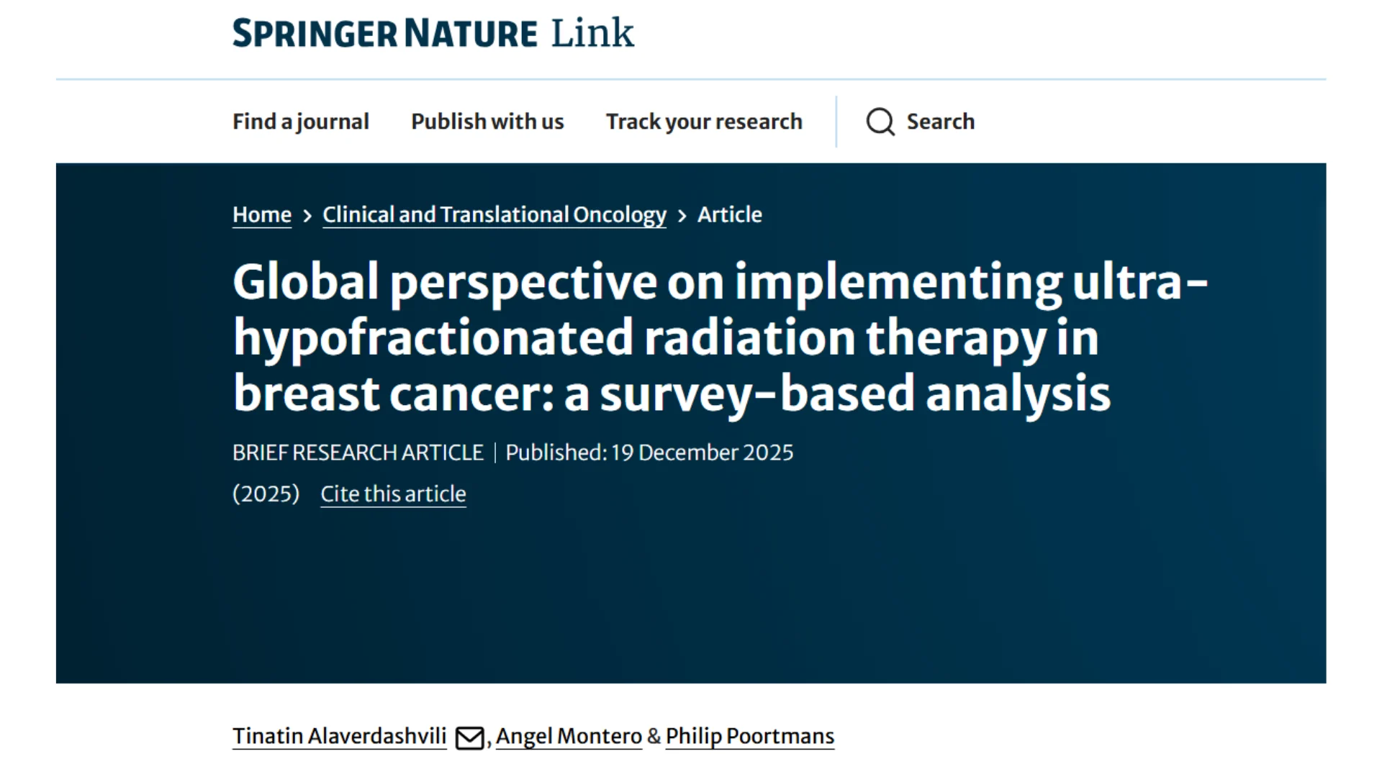Click the (2025) year text
This screenshot has width=1382, height=777.
[266, 494]
